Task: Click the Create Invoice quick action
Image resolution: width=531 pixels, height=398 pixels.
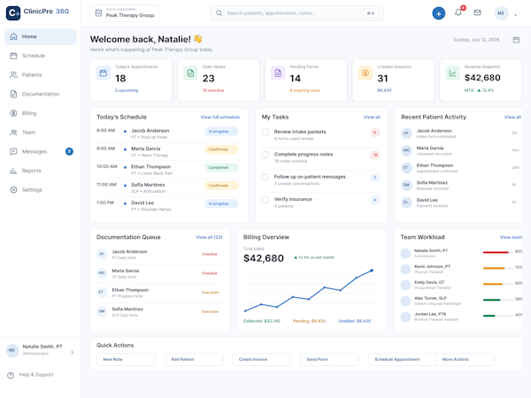Action: [261, 359]
